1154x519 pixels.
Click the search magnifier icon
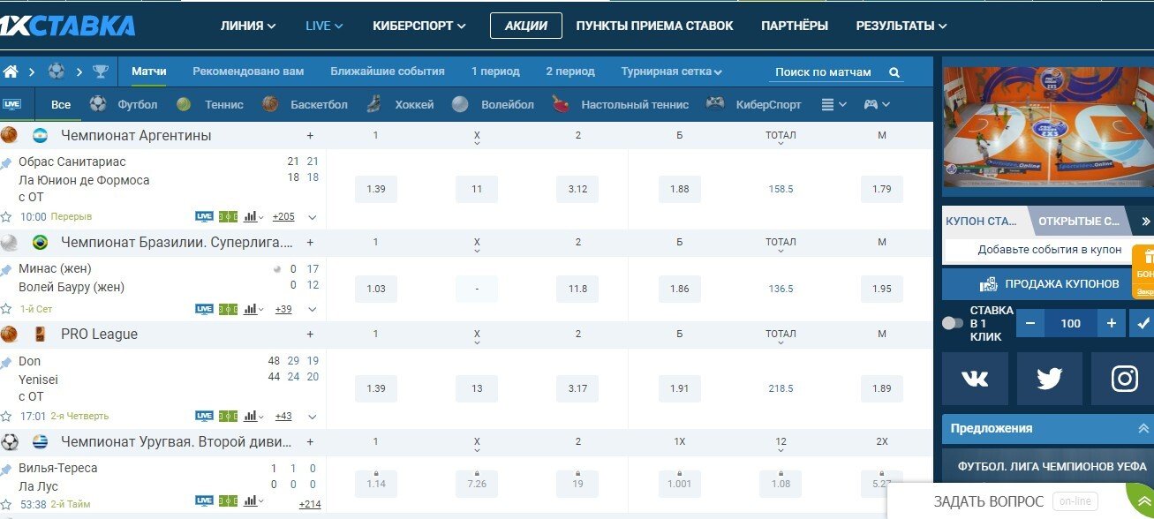pos(894,72)
